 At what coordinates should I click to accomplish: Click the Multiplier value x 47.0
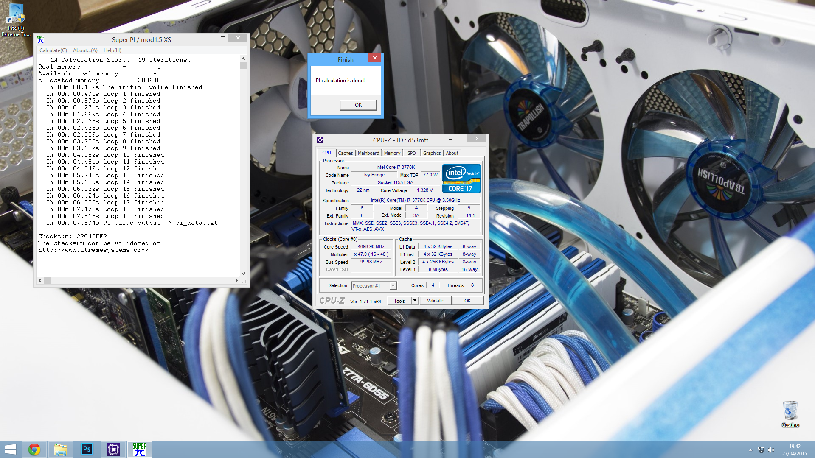coord(371,254)
